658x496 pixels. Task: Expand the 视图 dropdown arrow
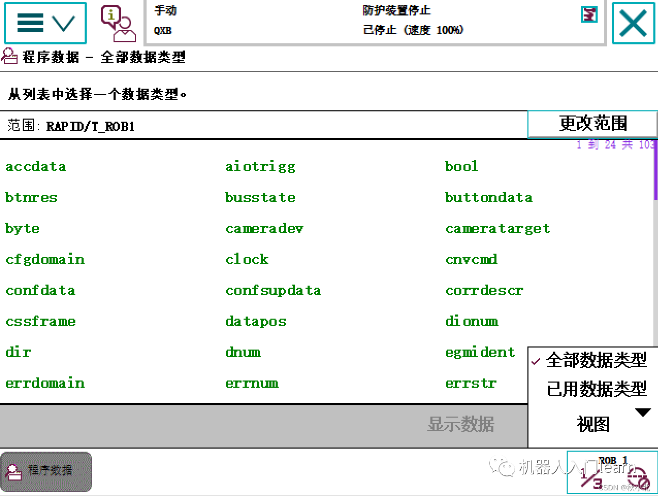pyautogui.click(x=643, y=412)
